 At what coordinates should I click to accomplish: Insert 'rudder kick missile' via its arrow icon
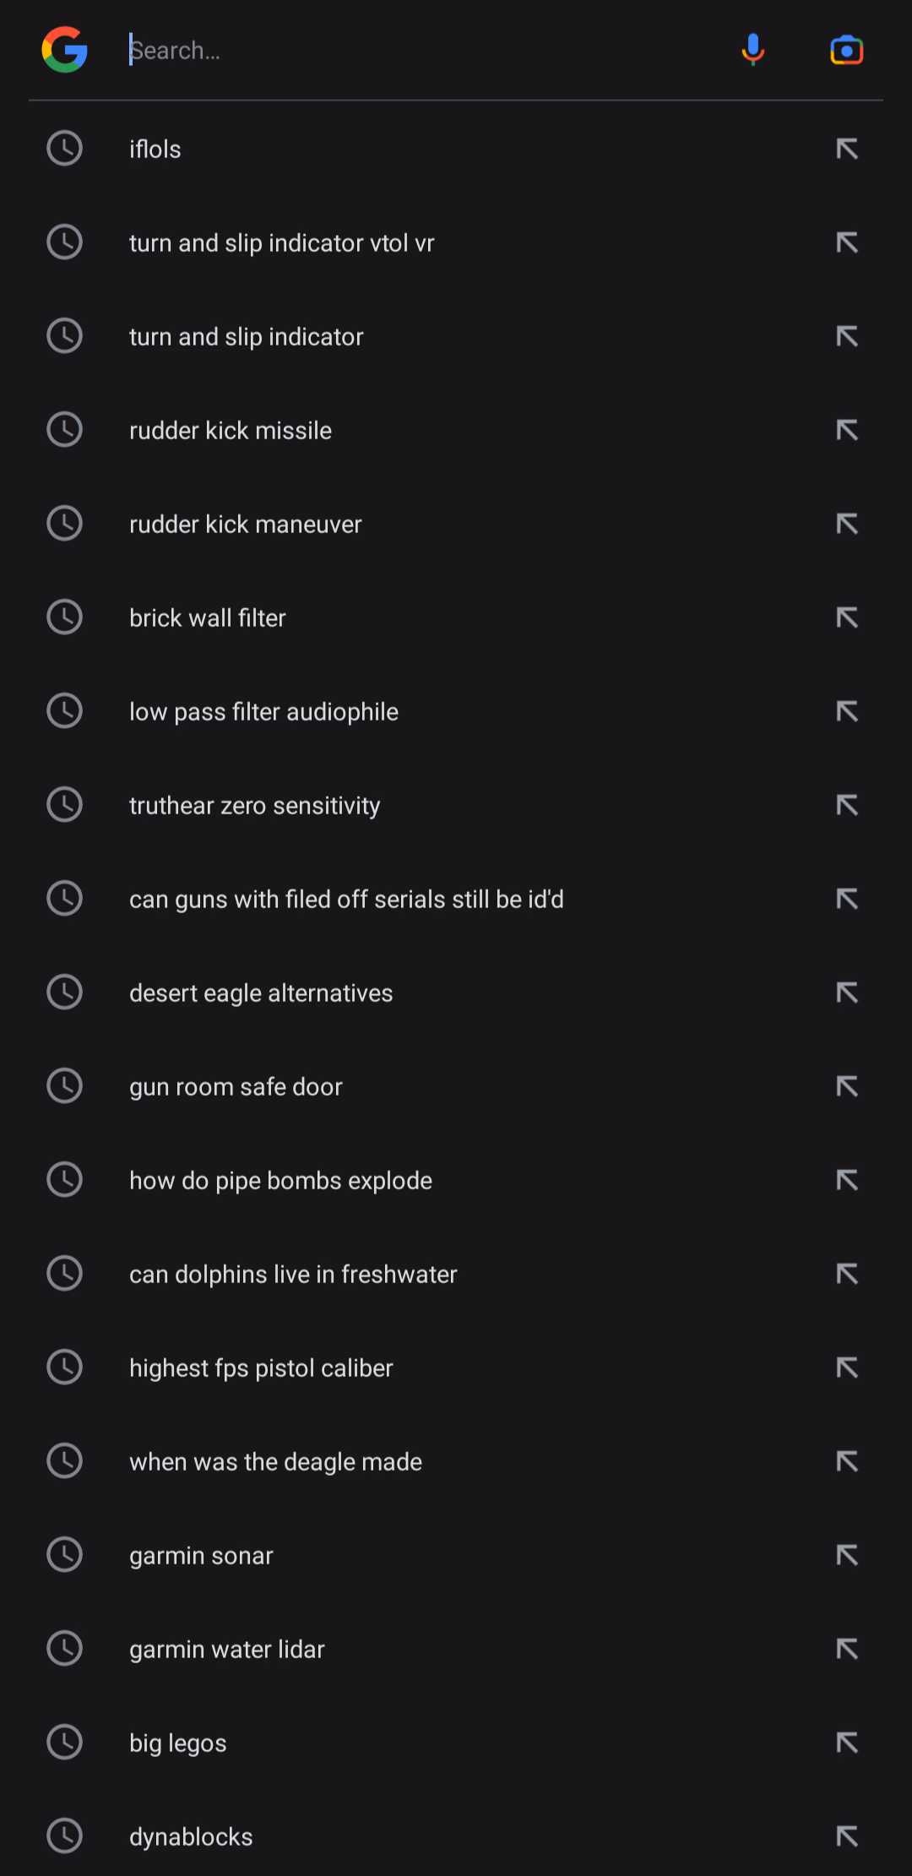coord(847,430)
